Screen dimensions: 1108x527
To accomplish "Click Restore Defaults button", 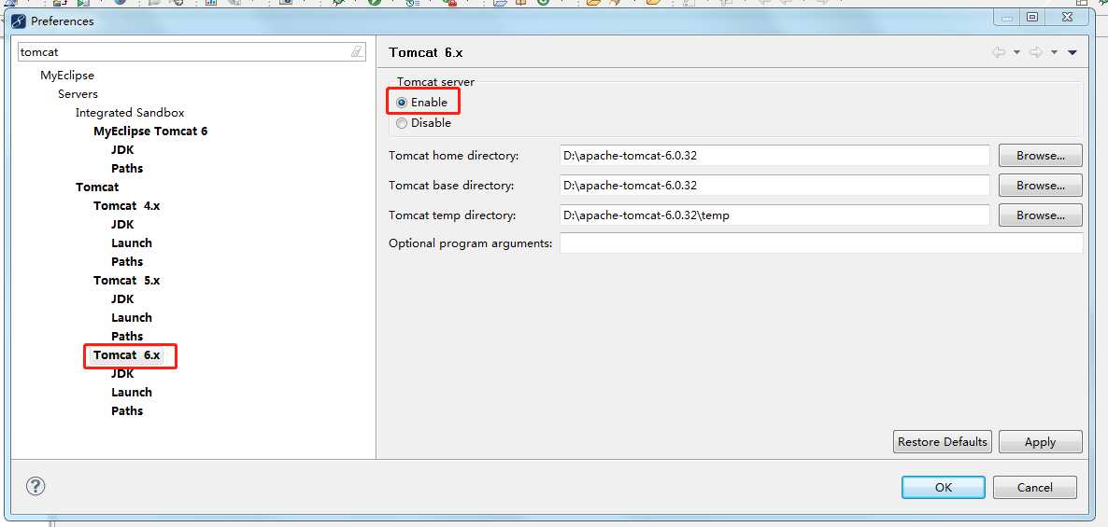I will point(942,441).
